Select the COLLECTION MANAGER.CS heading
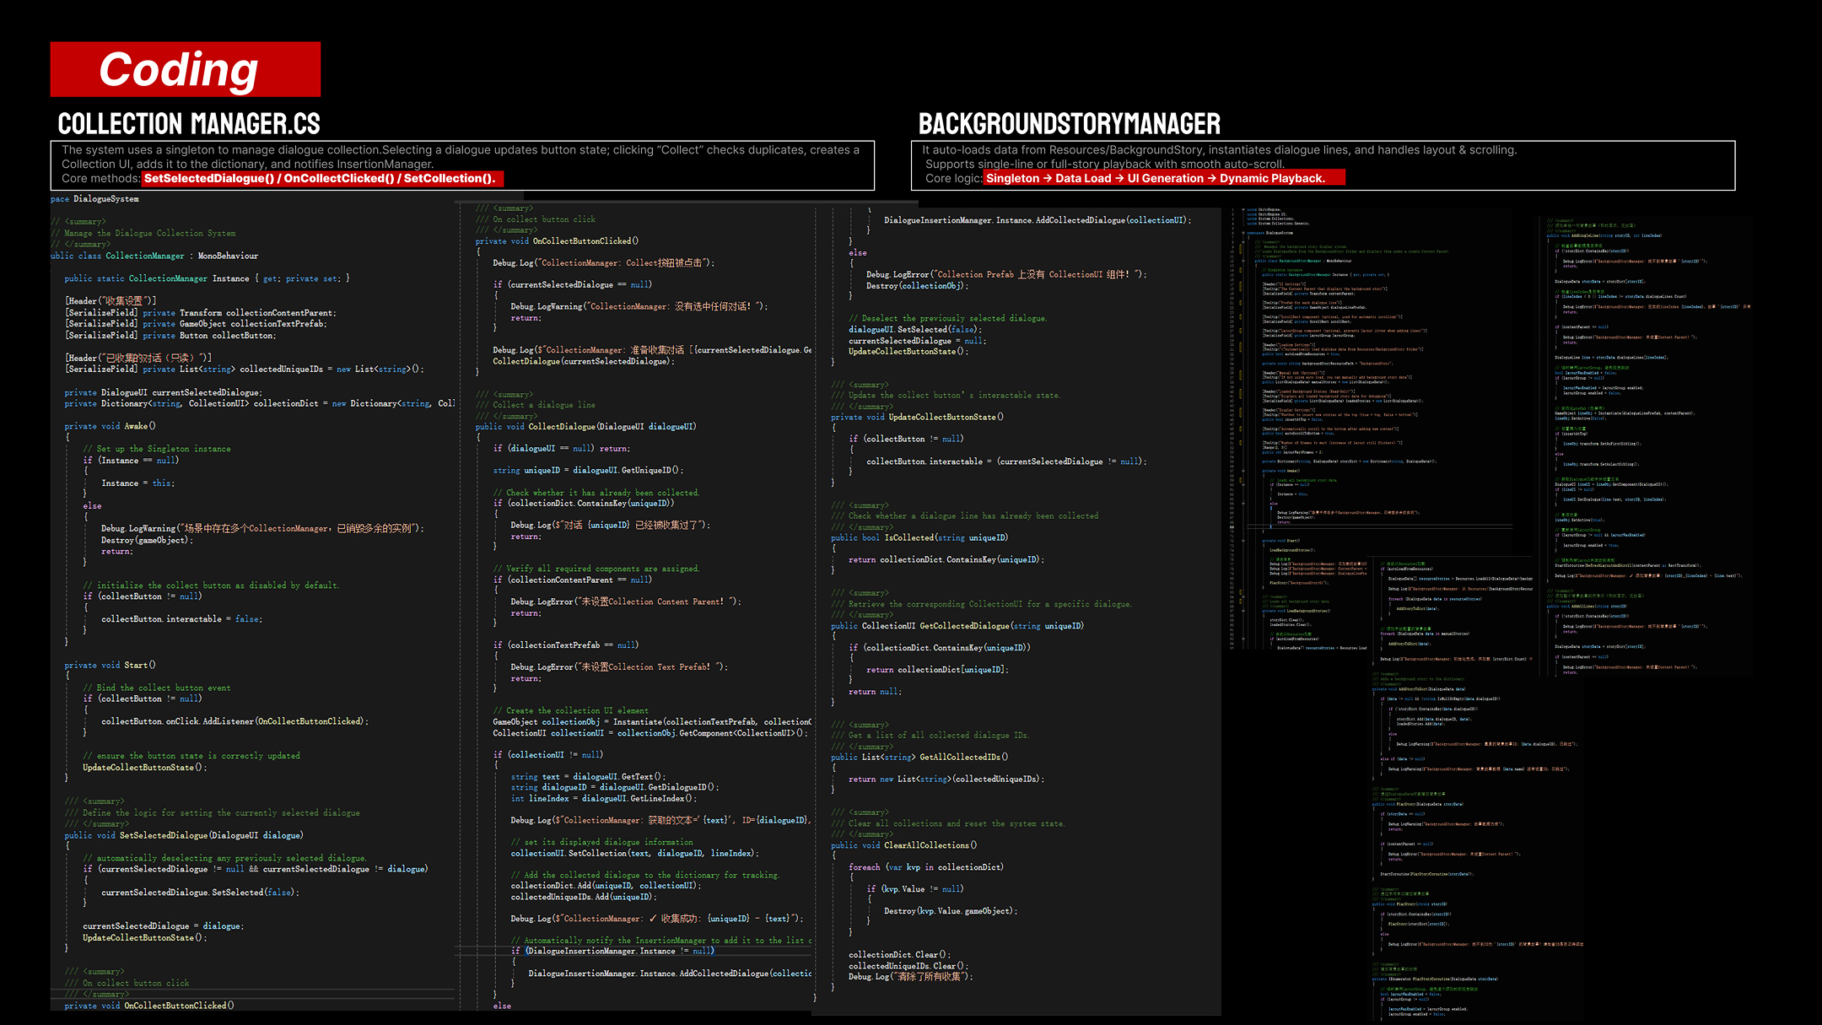Image resolution: width=1822 pixels, height=1025 pixels. 189,124
